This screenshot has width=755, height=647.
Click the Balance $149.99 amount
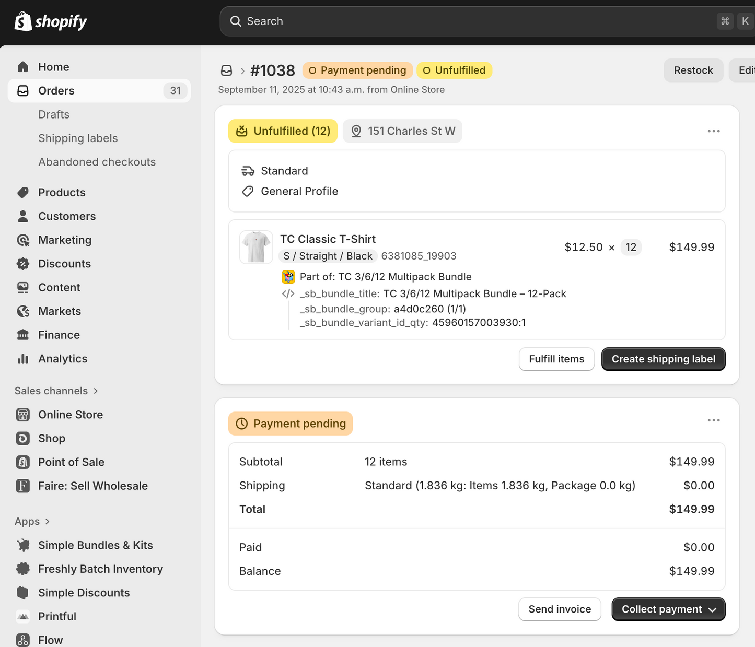coord(692,571)
